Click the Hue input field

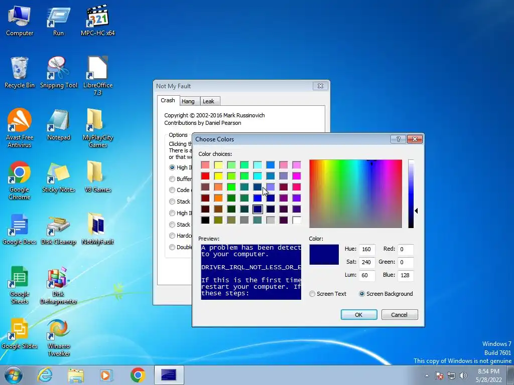pyautogui.click(x=367, y=249)
